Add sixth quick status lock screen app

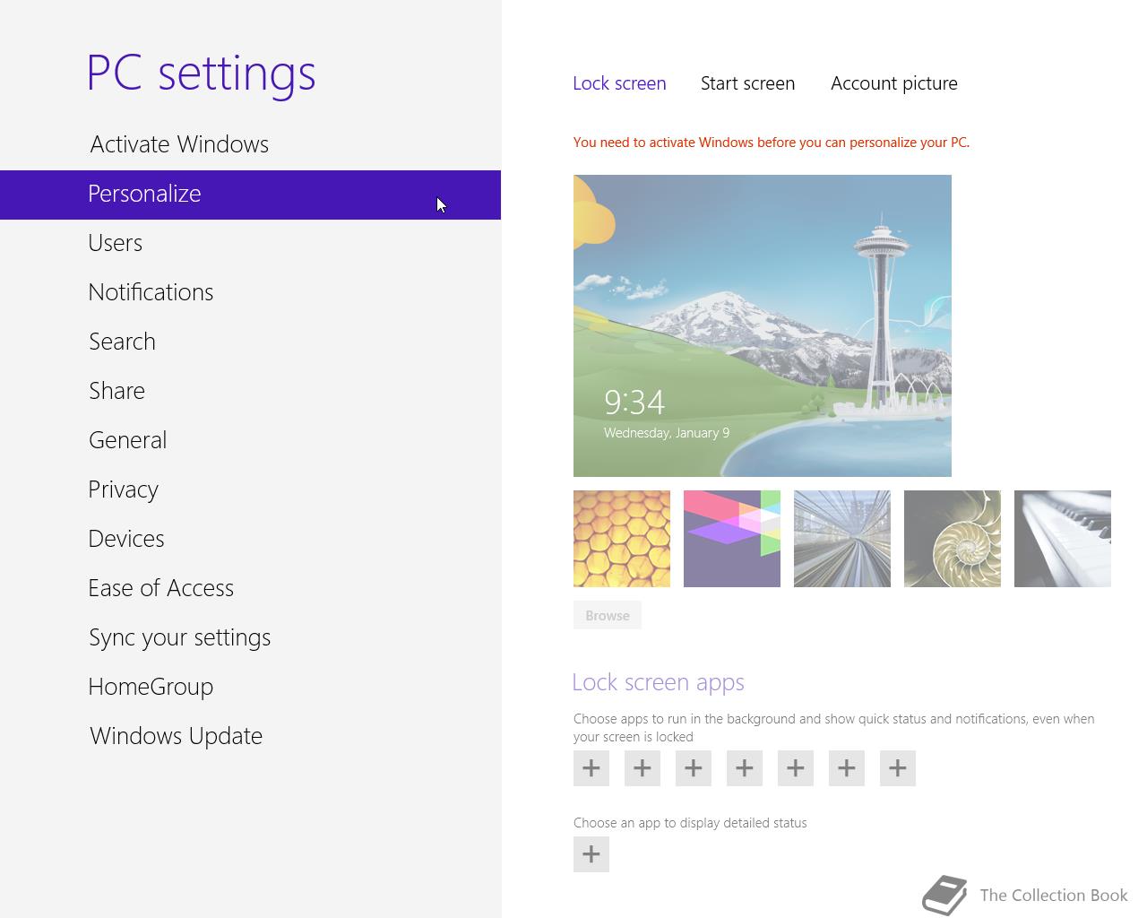click(847, 768)
